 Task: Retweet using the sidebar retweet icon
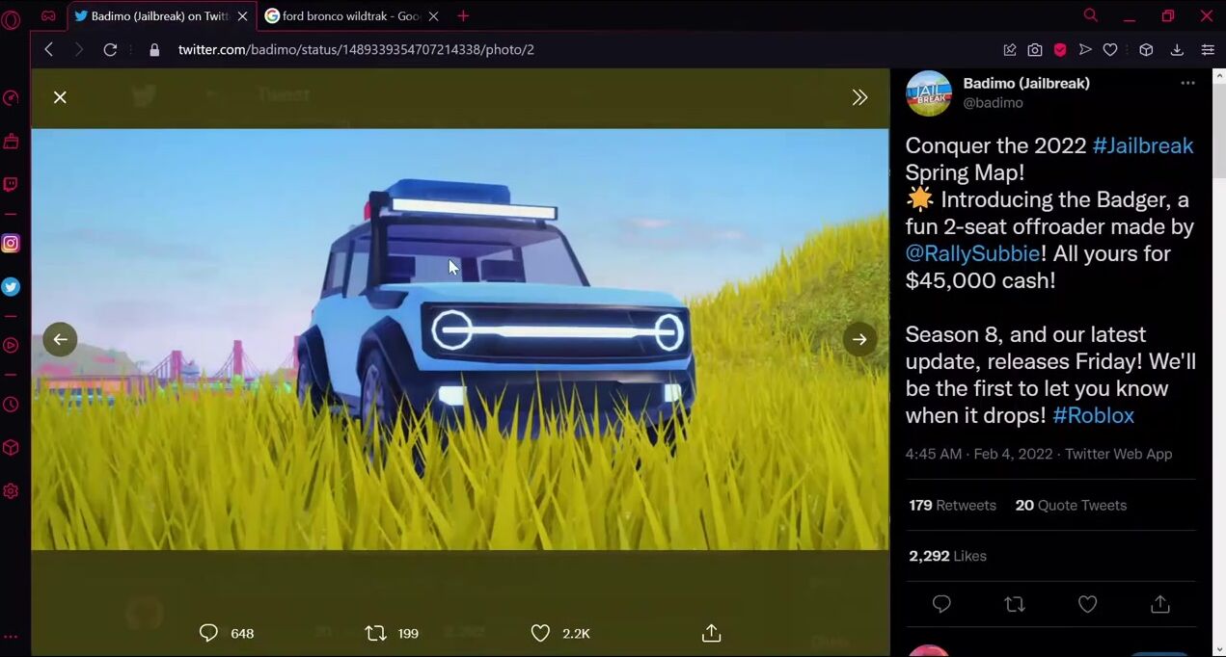(1014, 604)
